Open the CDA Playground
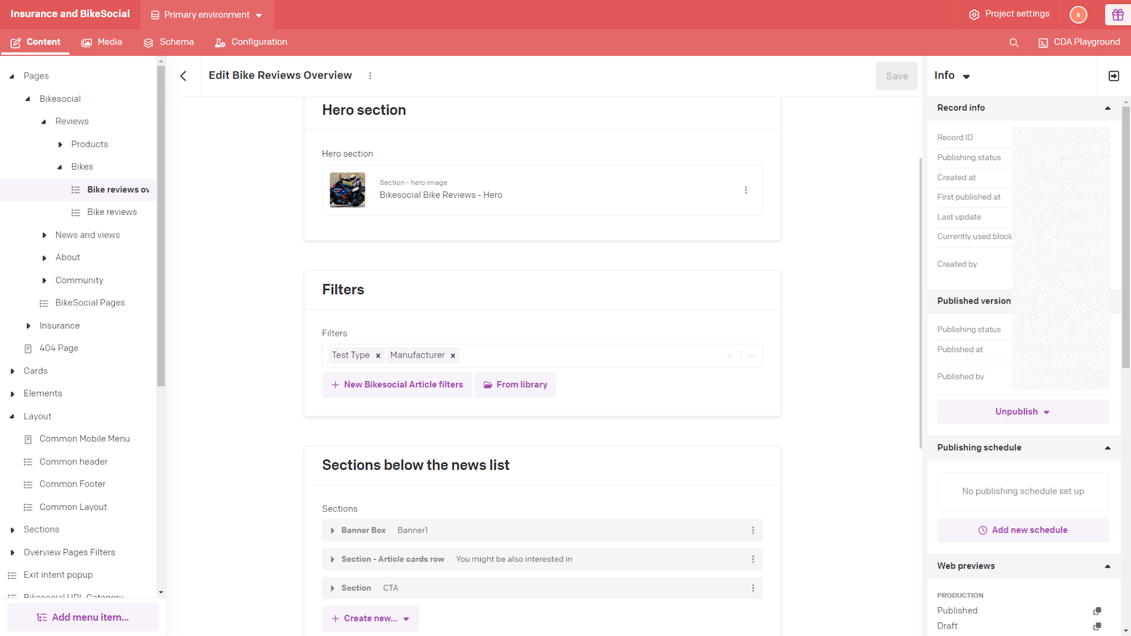The width and height of the screenshot is (1131, 636). (1079, 42)
